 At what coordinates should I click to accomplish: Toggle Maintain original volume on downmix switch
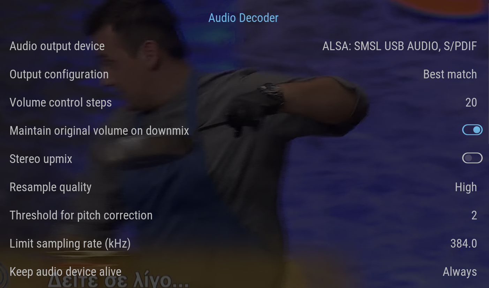[472, 130]
